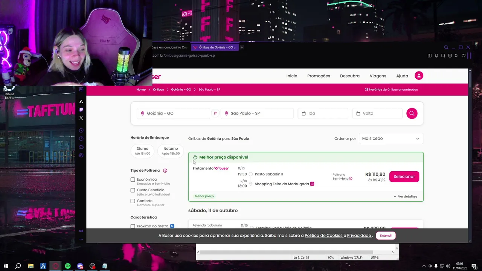Open the Política de Cookies link

pyautogui.click(x=323, y=236)
